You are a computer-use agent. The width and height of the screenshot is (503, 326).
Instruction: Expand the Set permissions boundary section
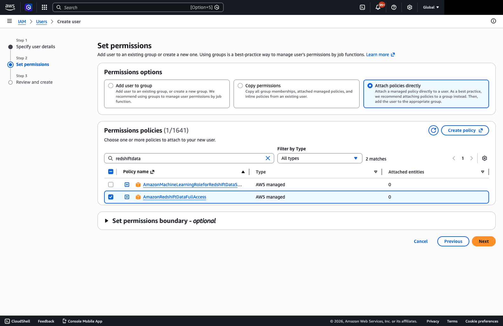pyautogui.click(x=107, y=221)
